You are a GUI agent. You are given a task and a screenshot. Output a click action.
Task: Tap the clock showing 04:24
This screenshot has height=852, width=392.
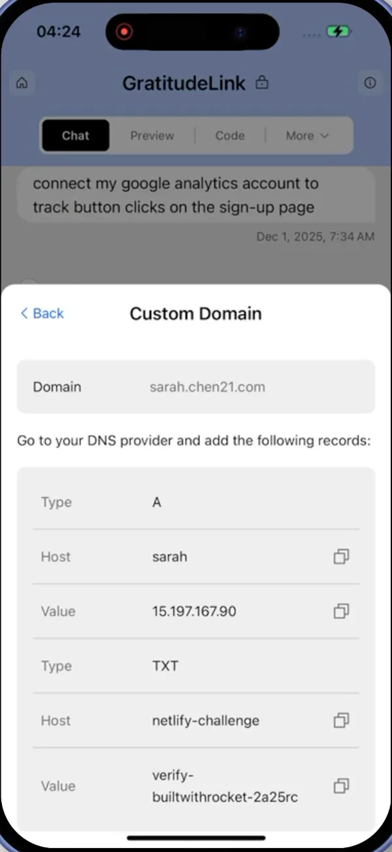58,31
